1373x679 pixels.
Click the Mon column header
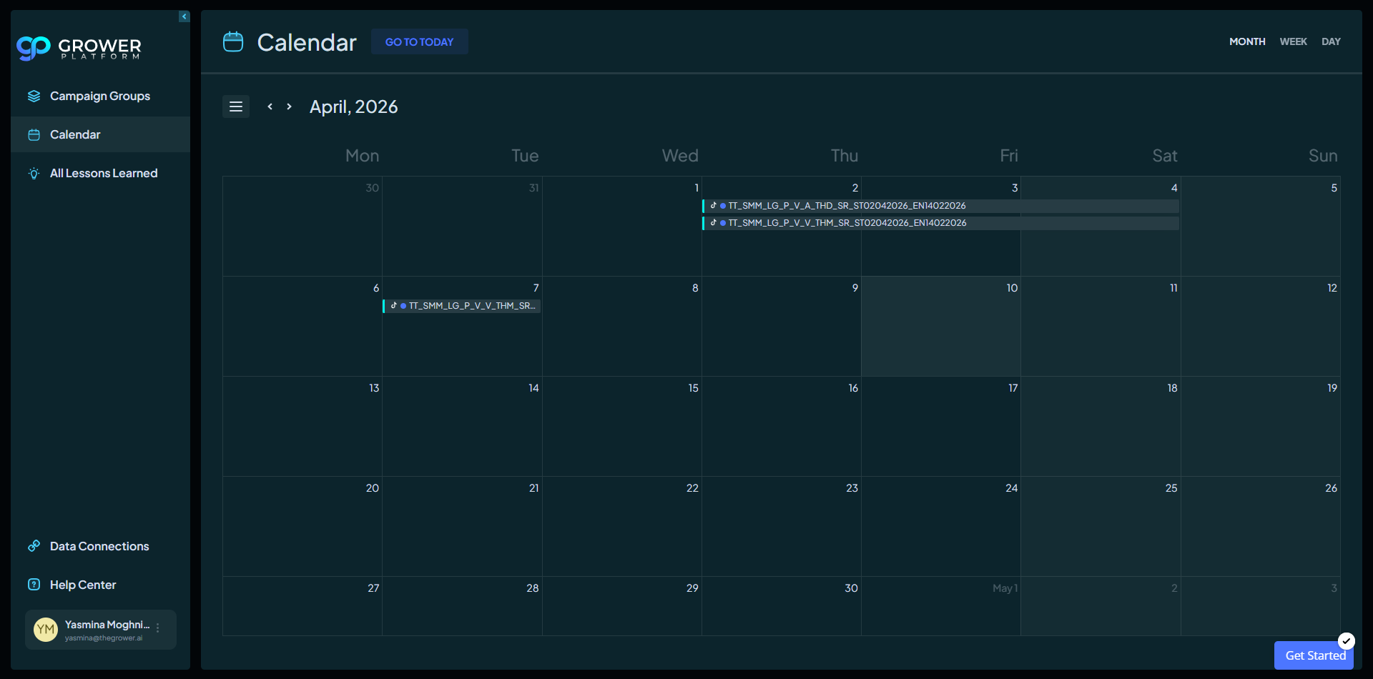[x=362, y=156]
